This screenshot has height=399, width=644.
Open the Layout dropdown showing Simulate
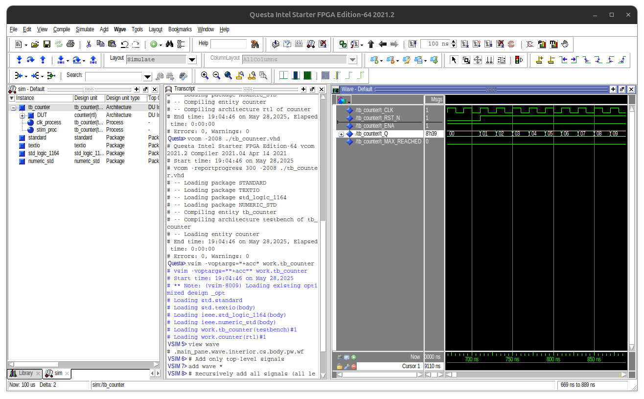(192, 60)
